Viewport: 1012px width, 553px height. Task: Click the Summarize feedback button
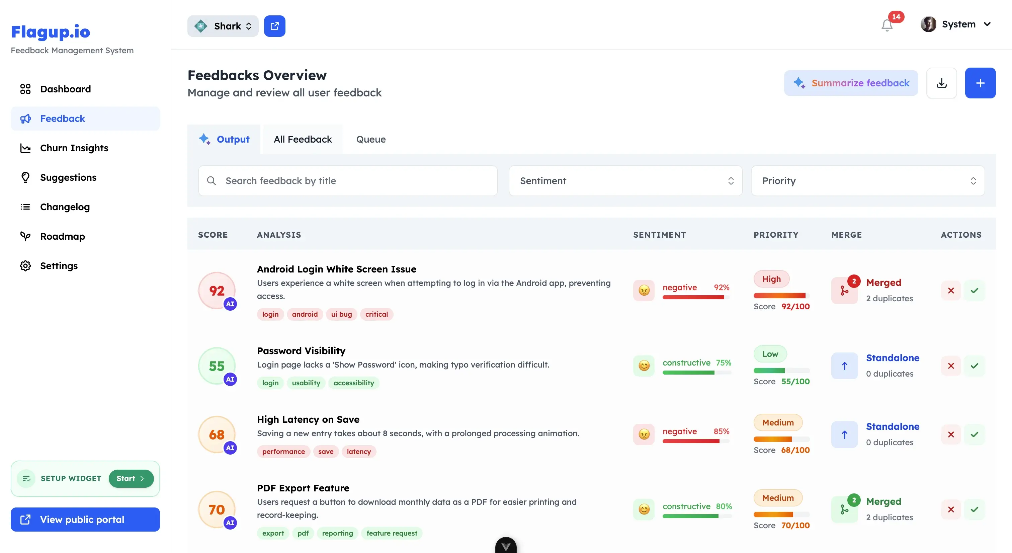[x=851, y=83]
